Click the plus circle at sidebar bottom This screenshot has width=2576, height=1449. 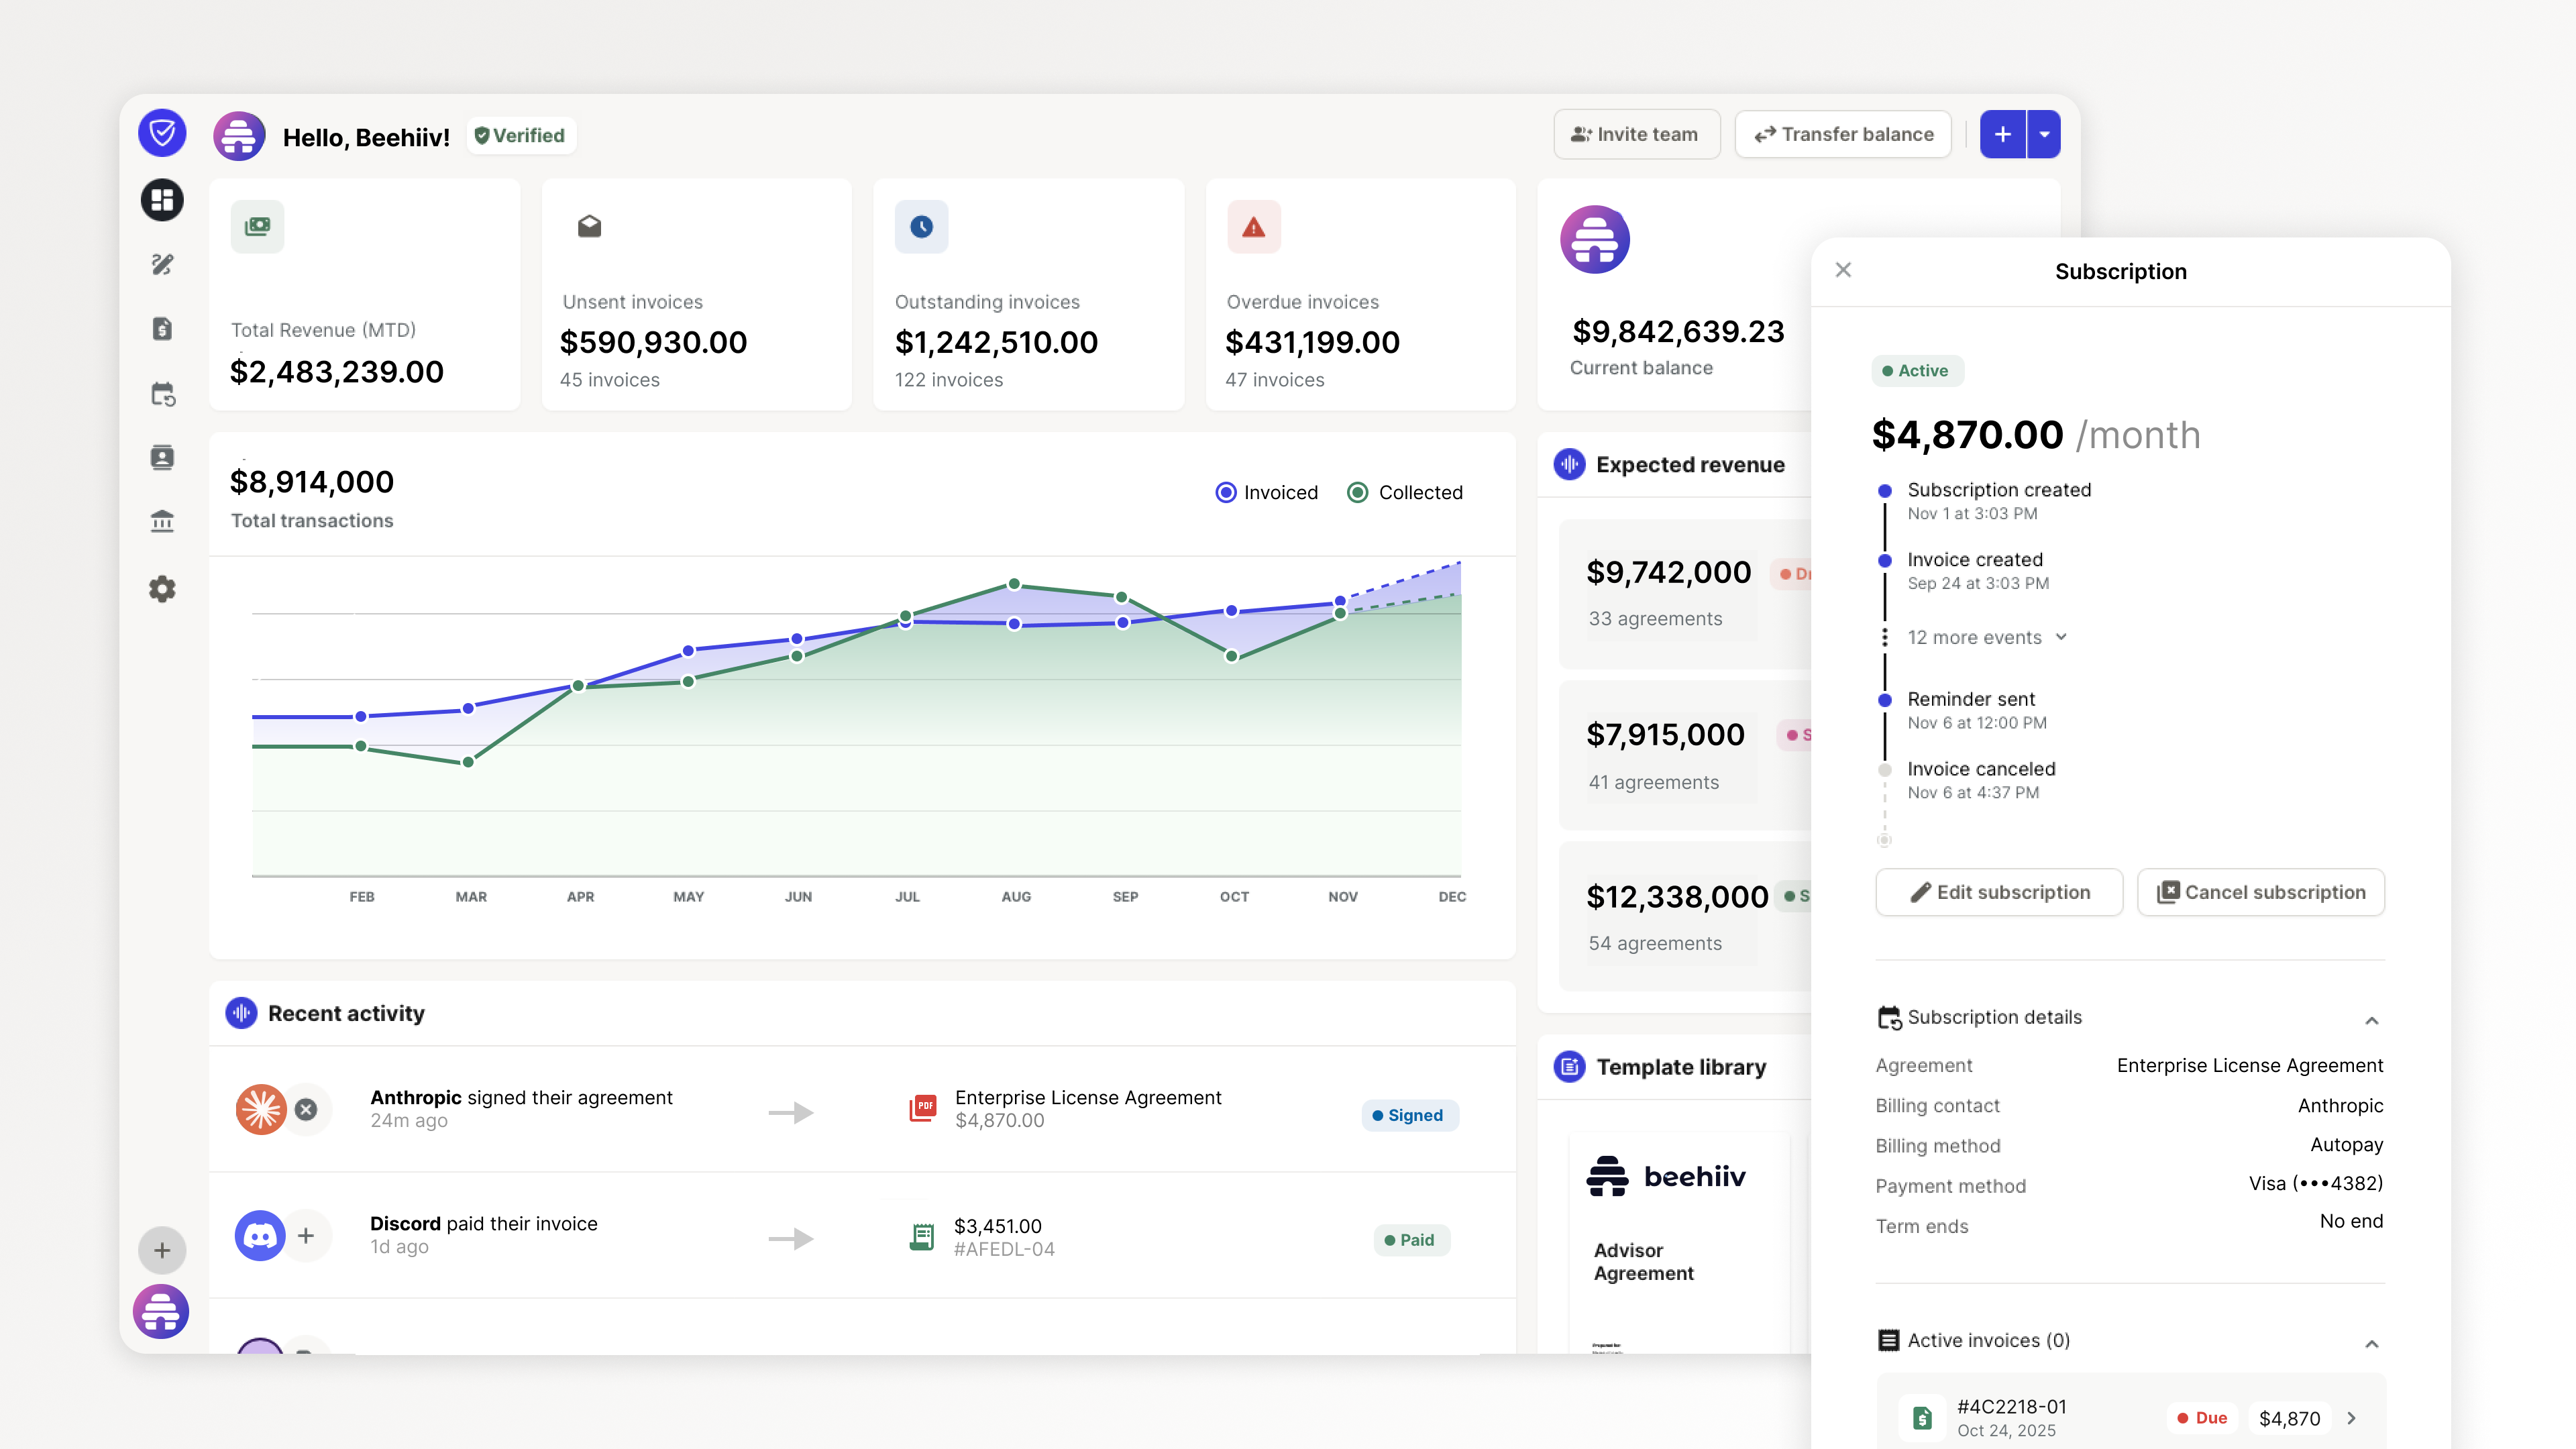point(162,1250)
